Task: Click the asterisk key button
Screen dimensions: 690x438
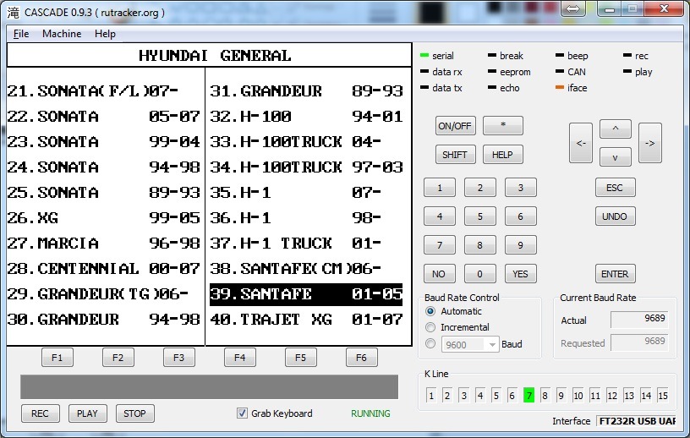Action: [502, 125]
